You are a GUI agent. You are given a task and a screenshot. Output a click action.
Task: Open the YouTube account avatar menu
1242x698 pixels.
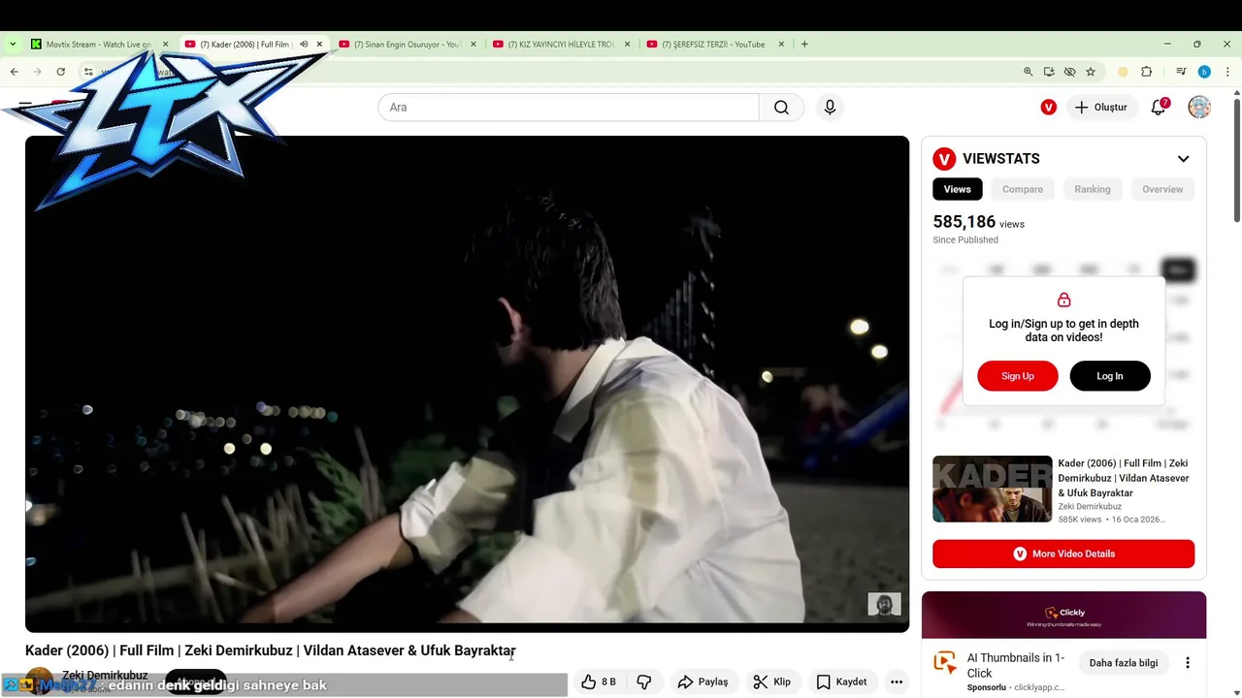(1199, 108)
